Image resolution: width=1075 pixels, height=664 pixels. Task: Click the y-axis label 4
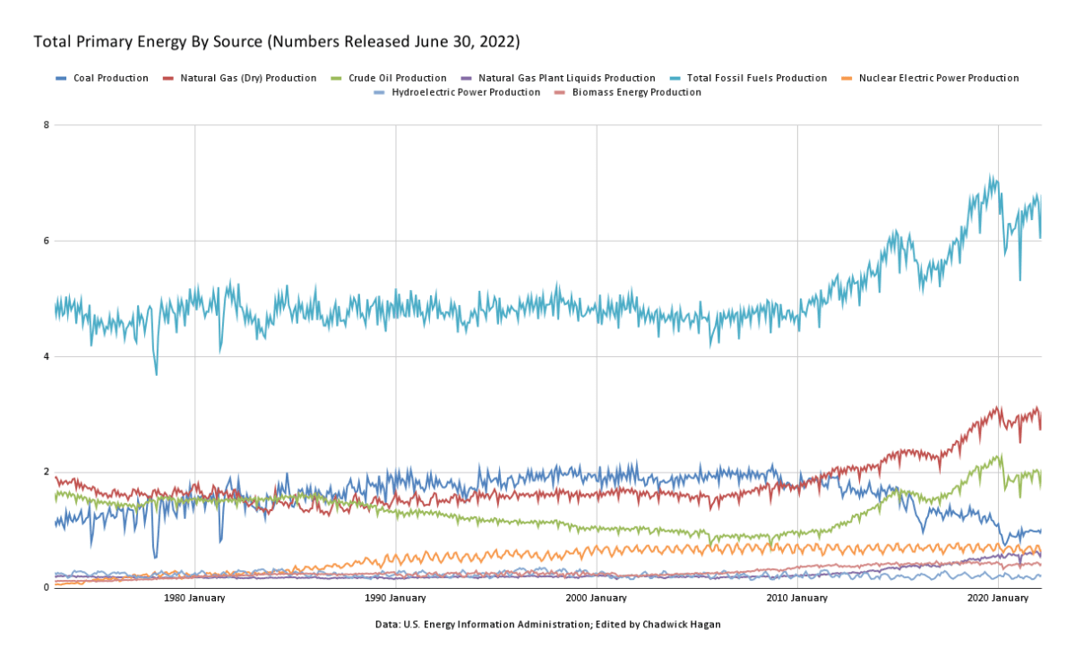click(x=46, y=356)
